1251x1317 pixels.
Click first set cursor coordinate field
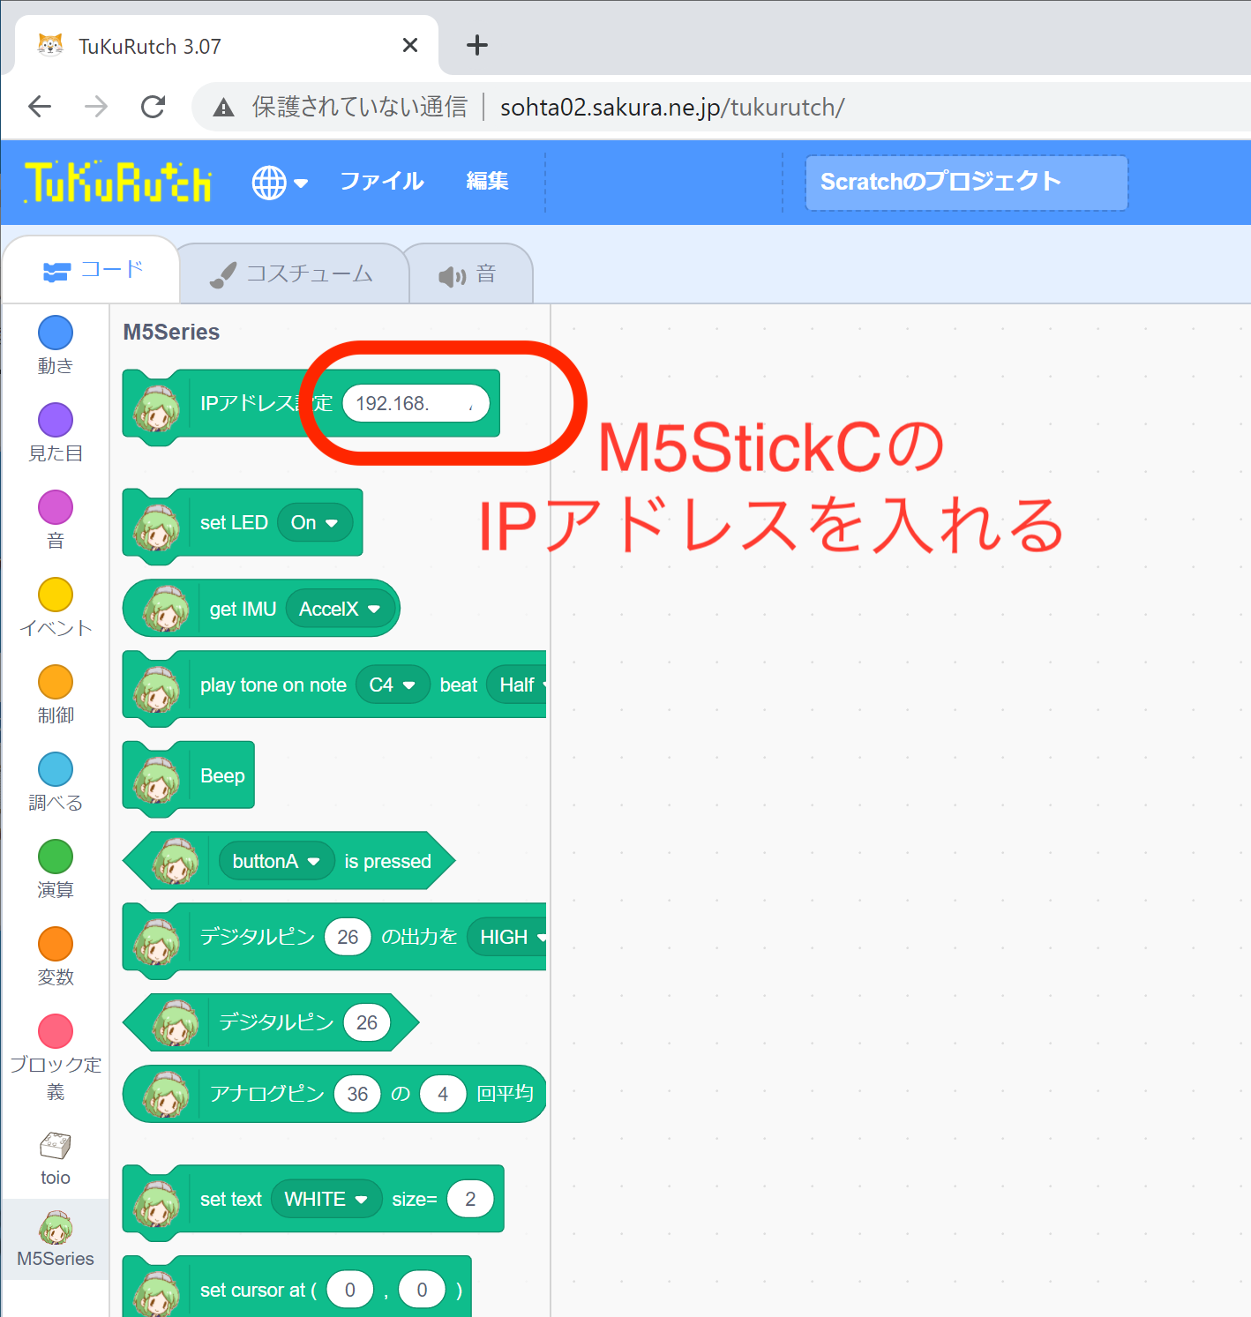pos(350,1290)
